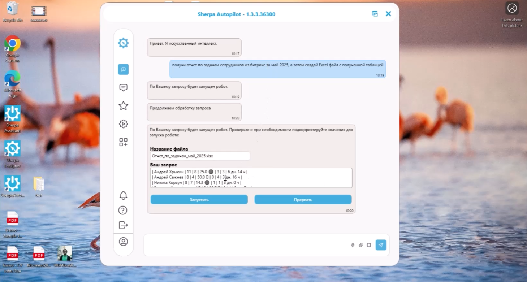Open notifications bell icon
The width and height of the screenshot is (527, 282).
pyautogui.click(x=123, y=195)
